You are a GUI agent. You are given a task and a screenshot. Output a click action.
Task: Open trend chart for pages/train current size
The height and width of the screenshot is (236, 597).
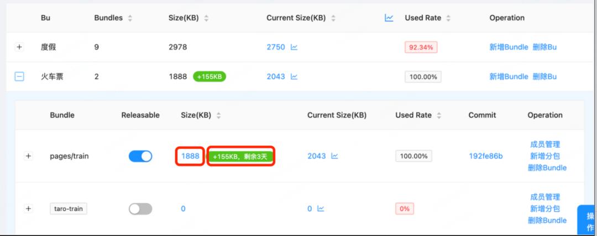[x=335, y=156]
